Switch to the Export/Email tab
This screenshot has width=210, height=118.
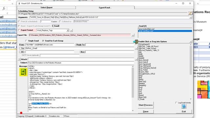pos(105,8)
